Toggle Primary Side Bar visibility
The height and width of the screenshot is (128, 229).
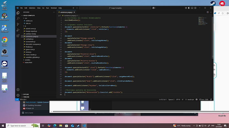(189, 8)
